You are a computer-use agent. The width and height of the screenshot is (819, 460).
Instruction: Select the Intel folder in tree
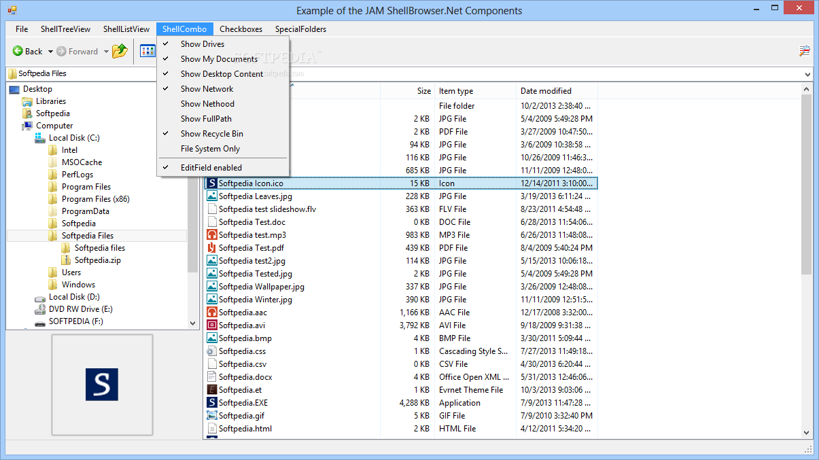[x=69, y=150]
